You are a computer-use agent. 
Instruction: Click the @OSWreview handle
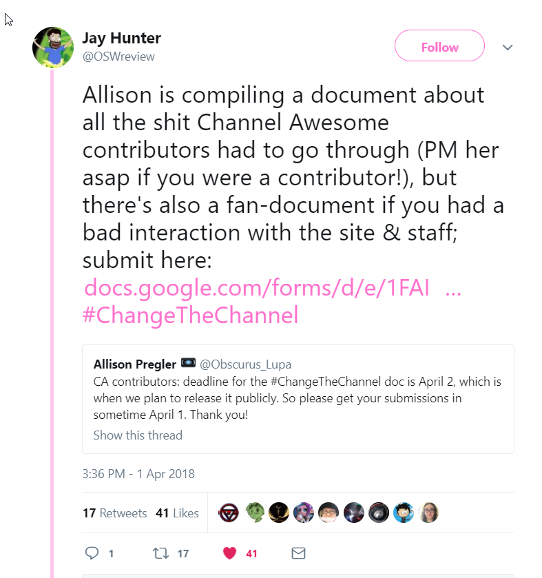(x=118, y=56)
